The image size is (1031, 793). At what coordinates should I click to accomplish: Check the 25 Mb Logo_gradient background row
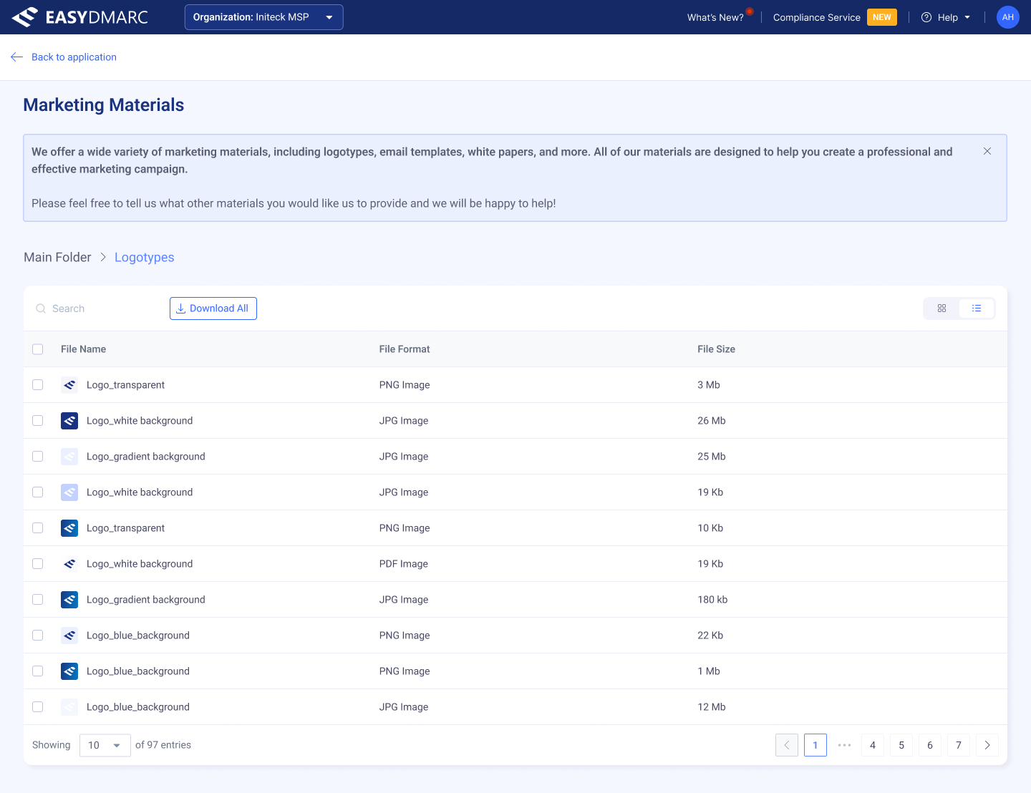pos(38,457)
